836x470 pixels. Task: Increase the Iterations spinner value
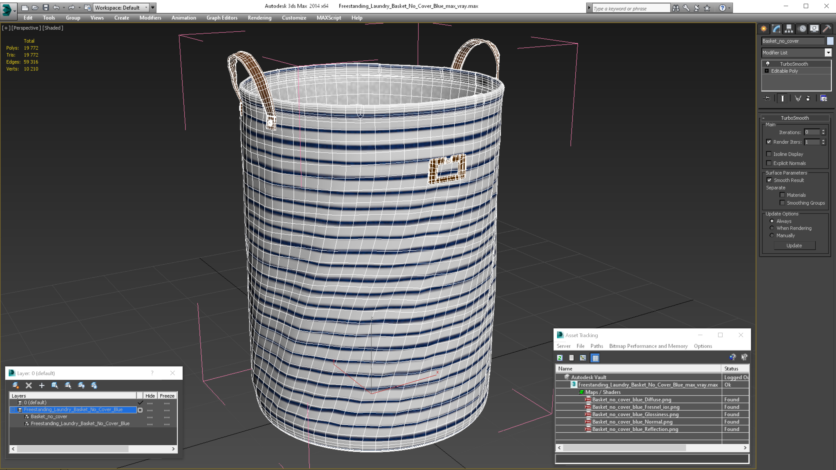coord(823,130)
